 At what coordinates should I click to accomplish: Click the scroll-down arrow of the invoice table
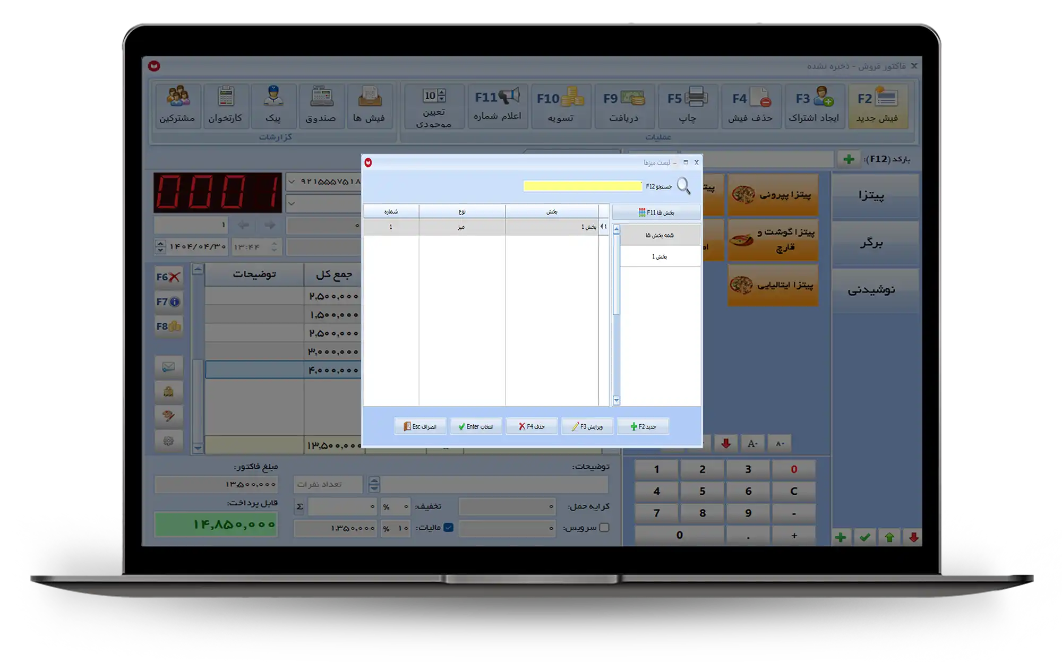[x=198, y=448]
